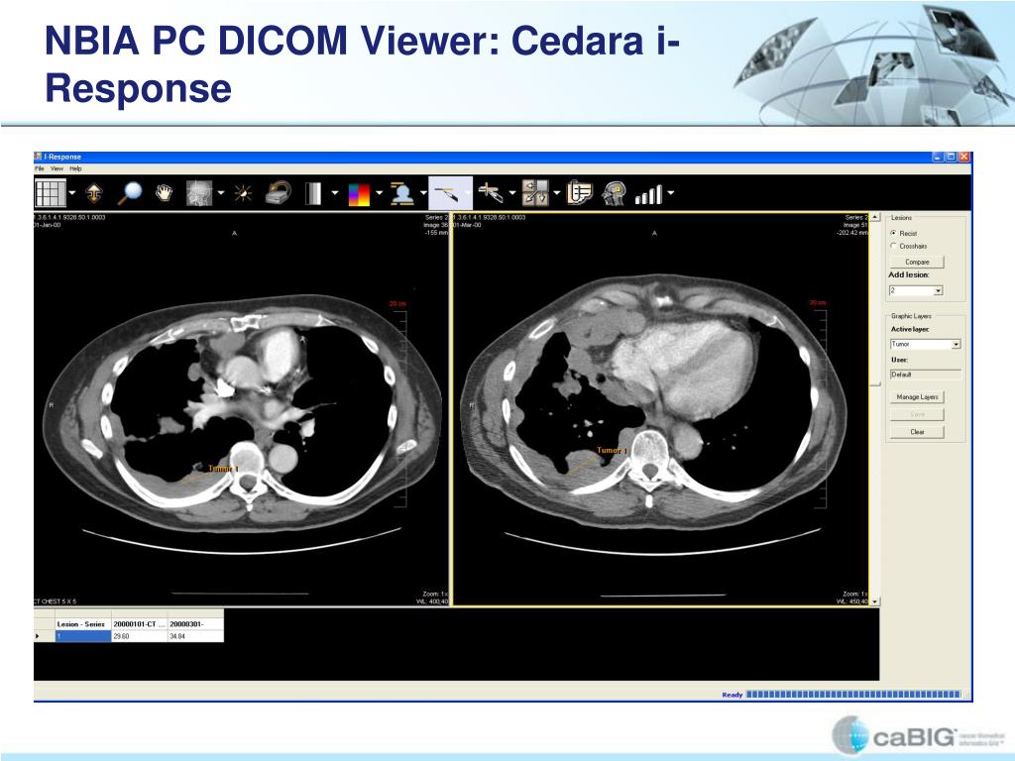Select the brightness contrast sun icon

pos(244,193)
